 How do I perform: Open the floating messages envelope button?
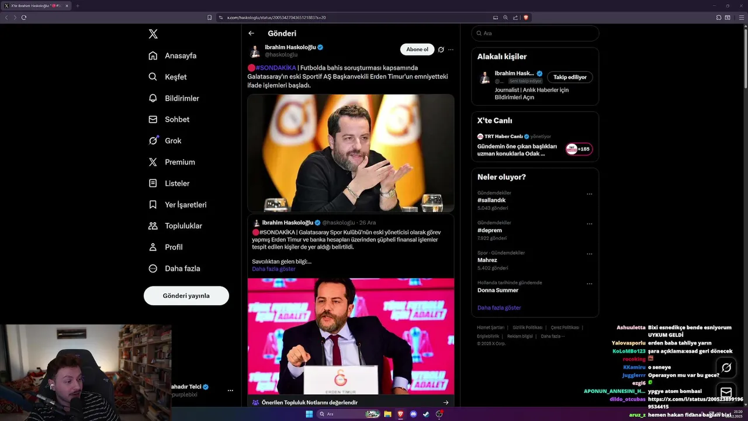[726, 392]
